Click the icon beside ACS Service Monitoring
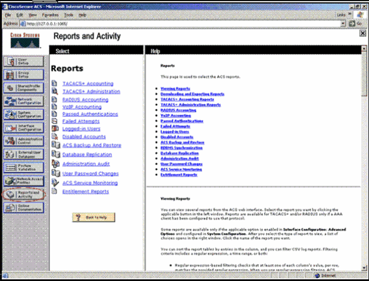 [x=55, y=183]
